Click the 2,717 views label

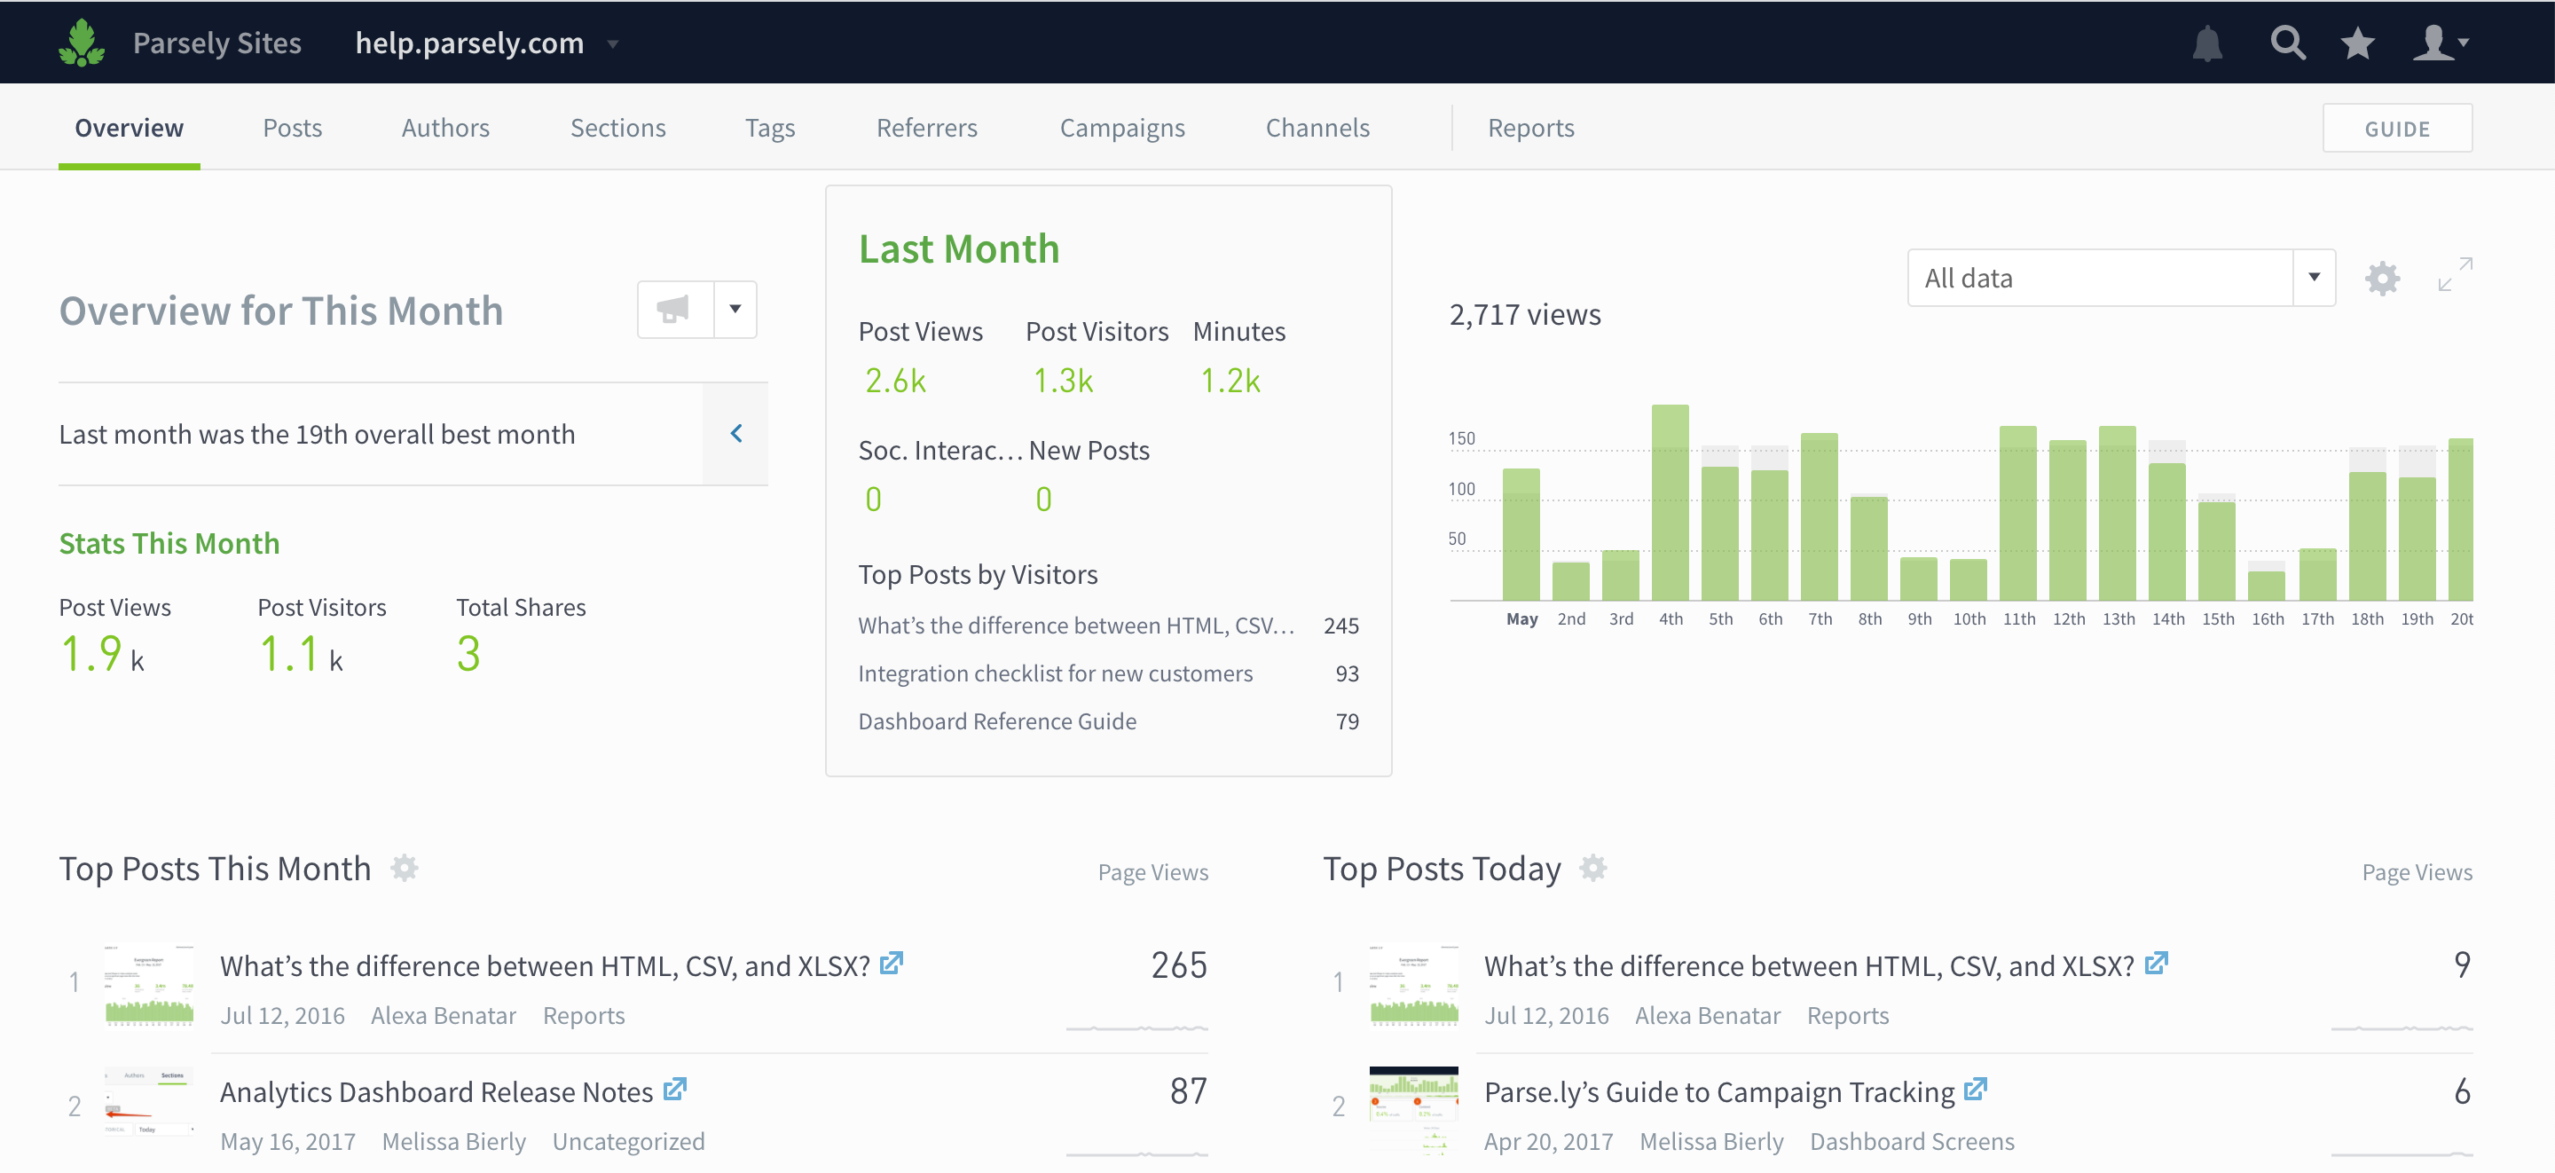pyautogui.click(x=1524, y=315)
